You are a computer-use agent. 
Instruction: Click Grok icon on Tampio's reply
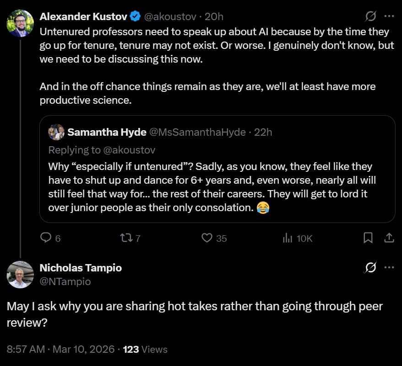point(370,267)
